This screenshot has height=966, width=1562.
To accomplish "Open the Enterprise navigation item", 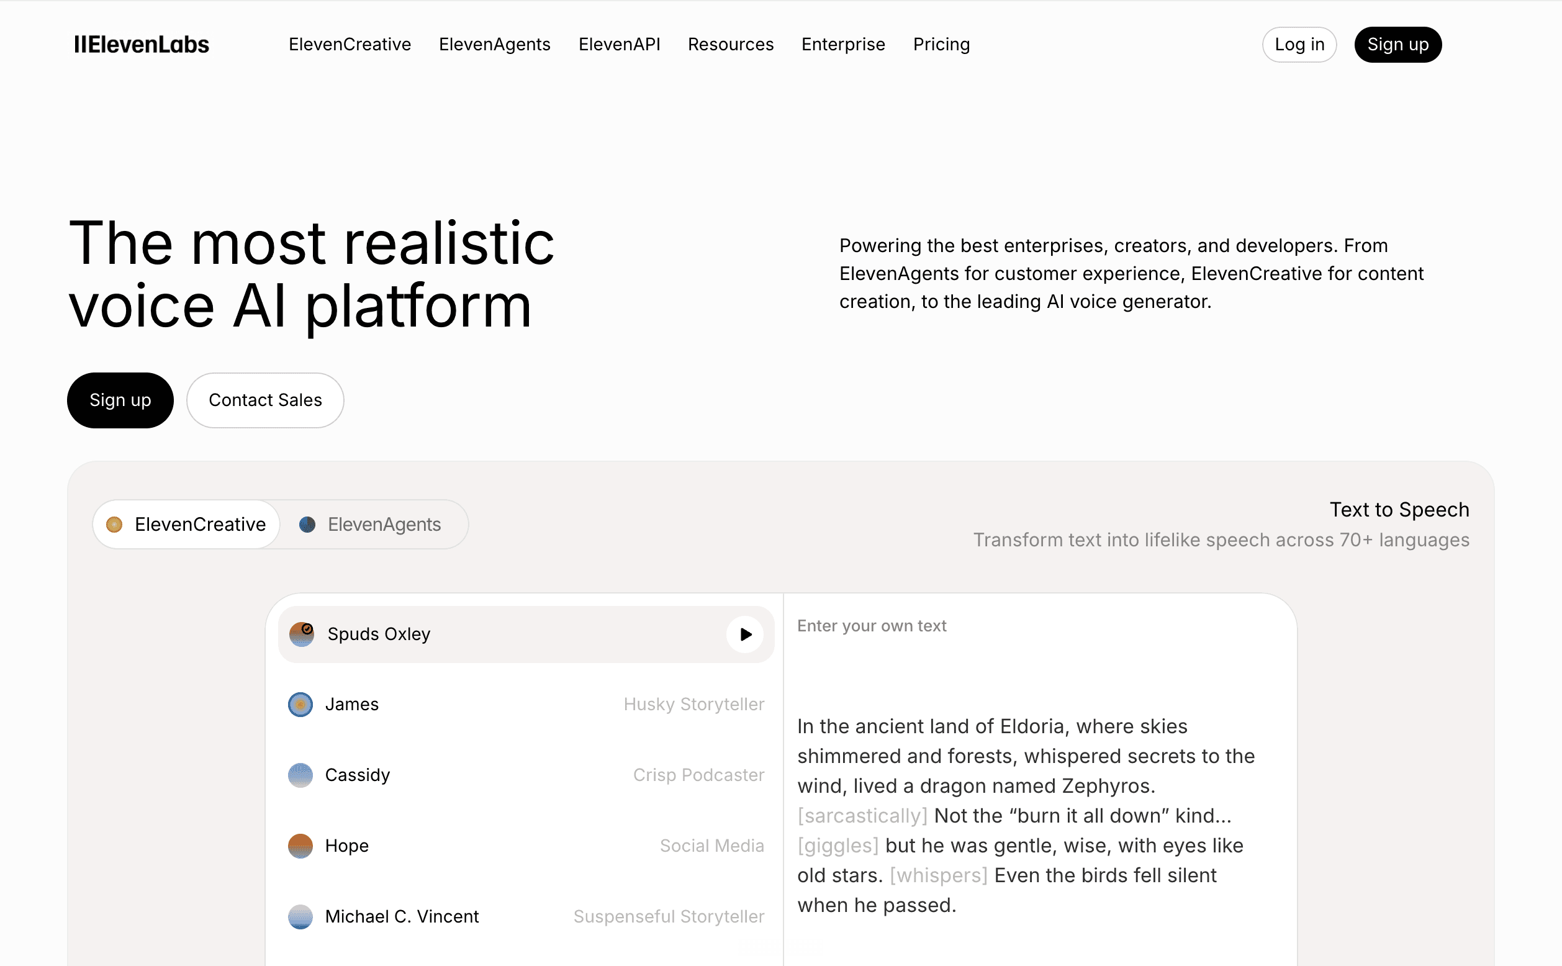I will [x=843, y=44].
